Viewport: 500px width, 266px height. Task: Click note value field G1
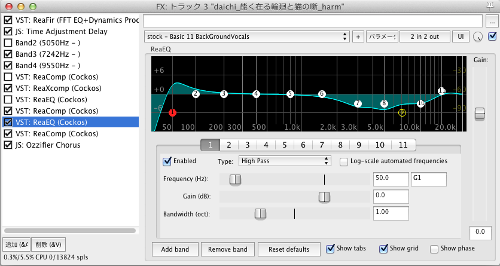(x=429, y=179)
